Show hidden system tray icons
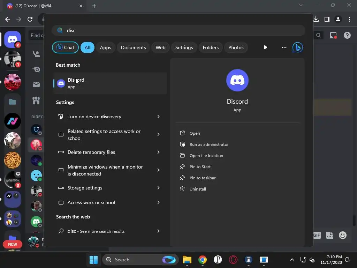The image size is (357, 268). point(292,260)
